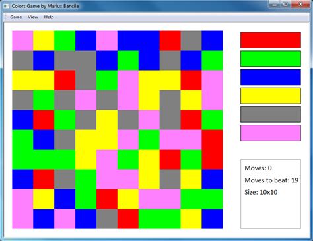Open the Help menu

pos(49,17)
